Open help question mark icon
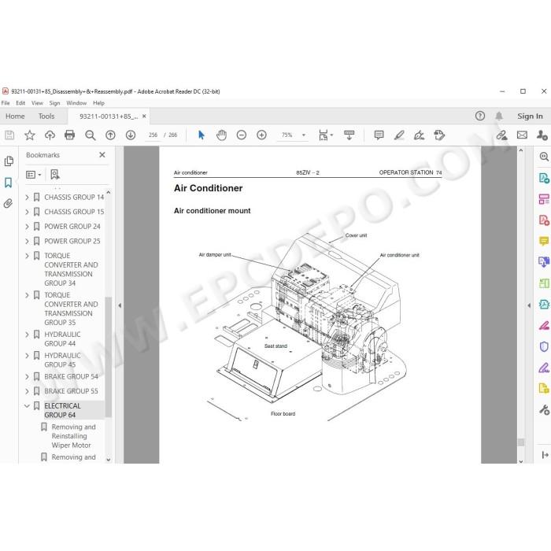The image size is (551, 551). [x=479, y=116]
